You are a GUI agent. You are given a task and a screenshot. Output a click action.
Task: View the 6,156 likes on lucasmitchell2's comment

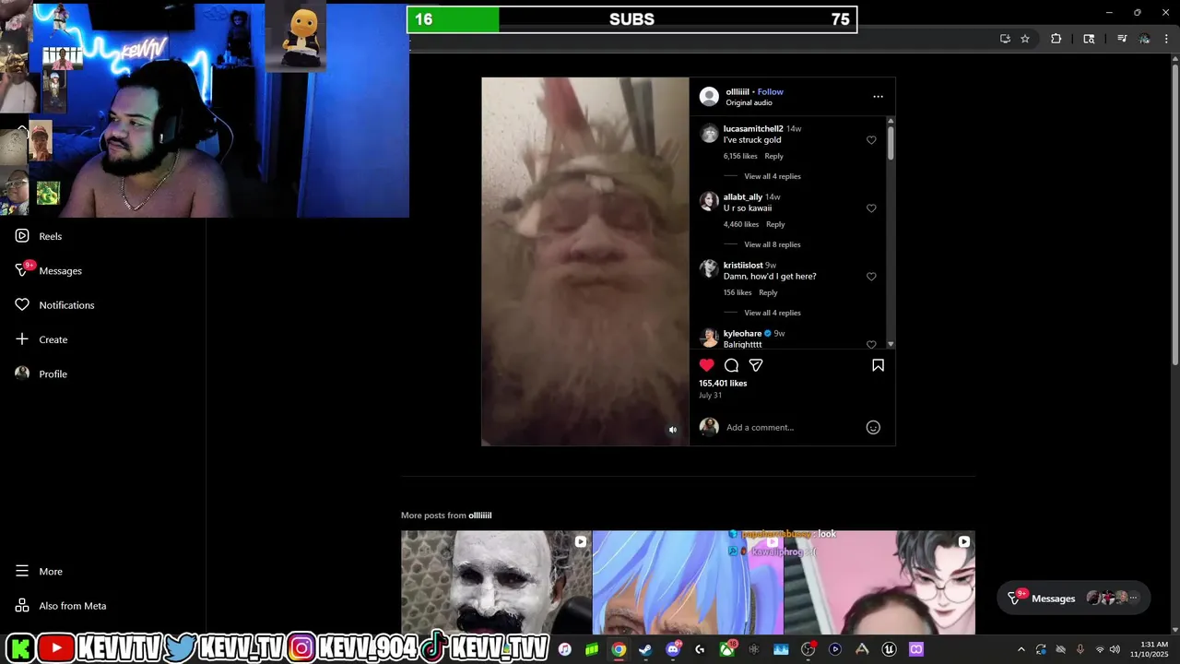740,156
